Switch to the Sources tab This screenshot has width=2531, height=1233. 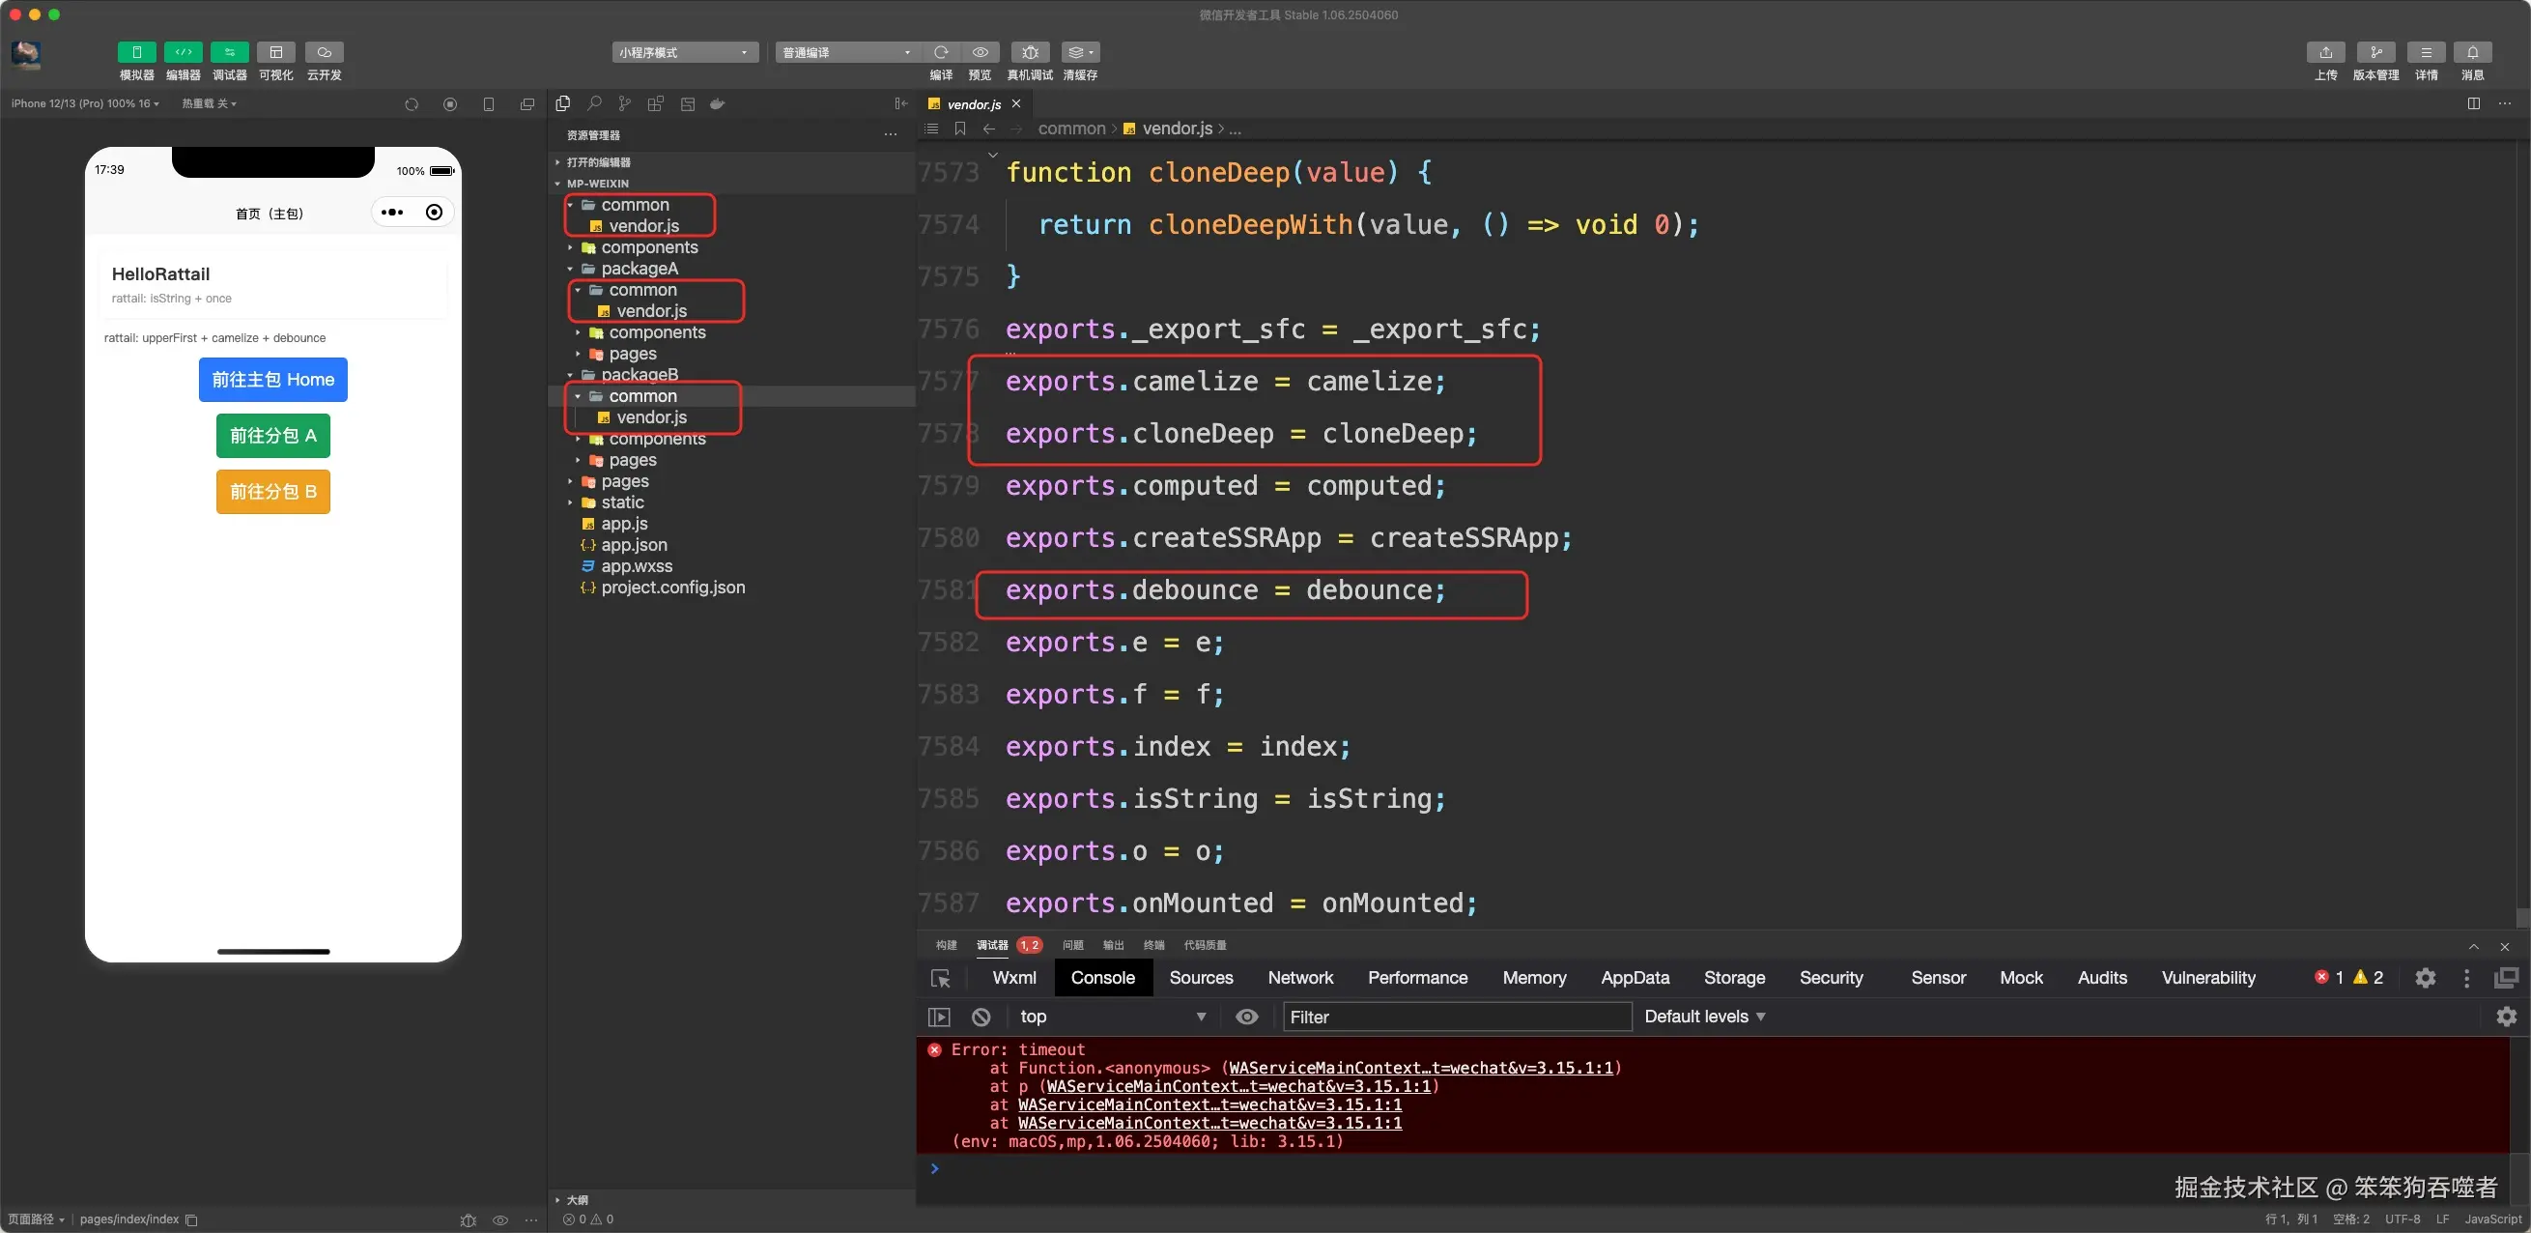click(x=1201, y=978)
